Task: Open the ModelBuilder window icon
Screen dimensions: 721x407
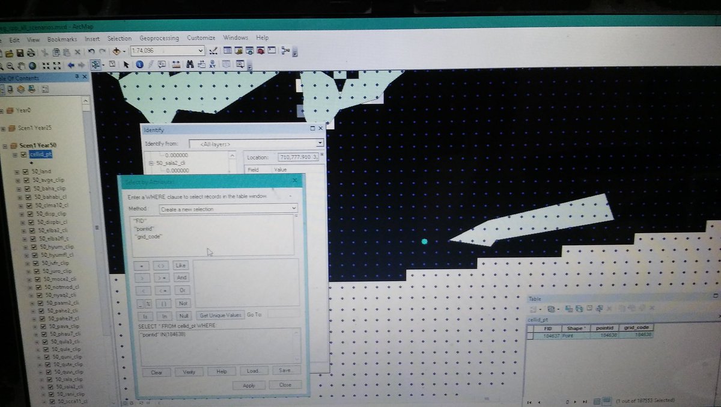Action: click(x=285, y=50)
